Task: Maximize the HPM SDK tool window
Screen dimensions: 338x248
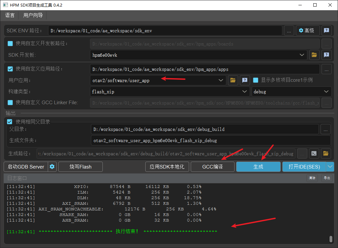Action: point(315,5)
